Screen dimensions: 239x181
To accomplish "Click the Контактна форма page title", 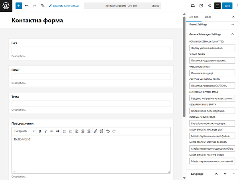I will (37, 20).
